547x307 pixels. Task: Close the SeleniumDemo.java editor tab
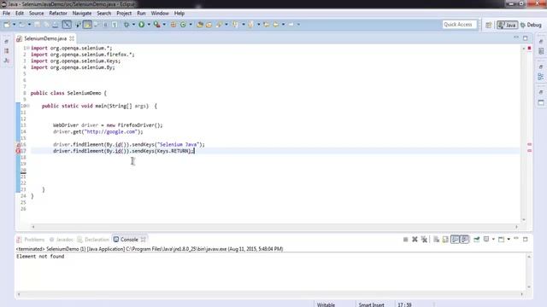click(72, 38)
